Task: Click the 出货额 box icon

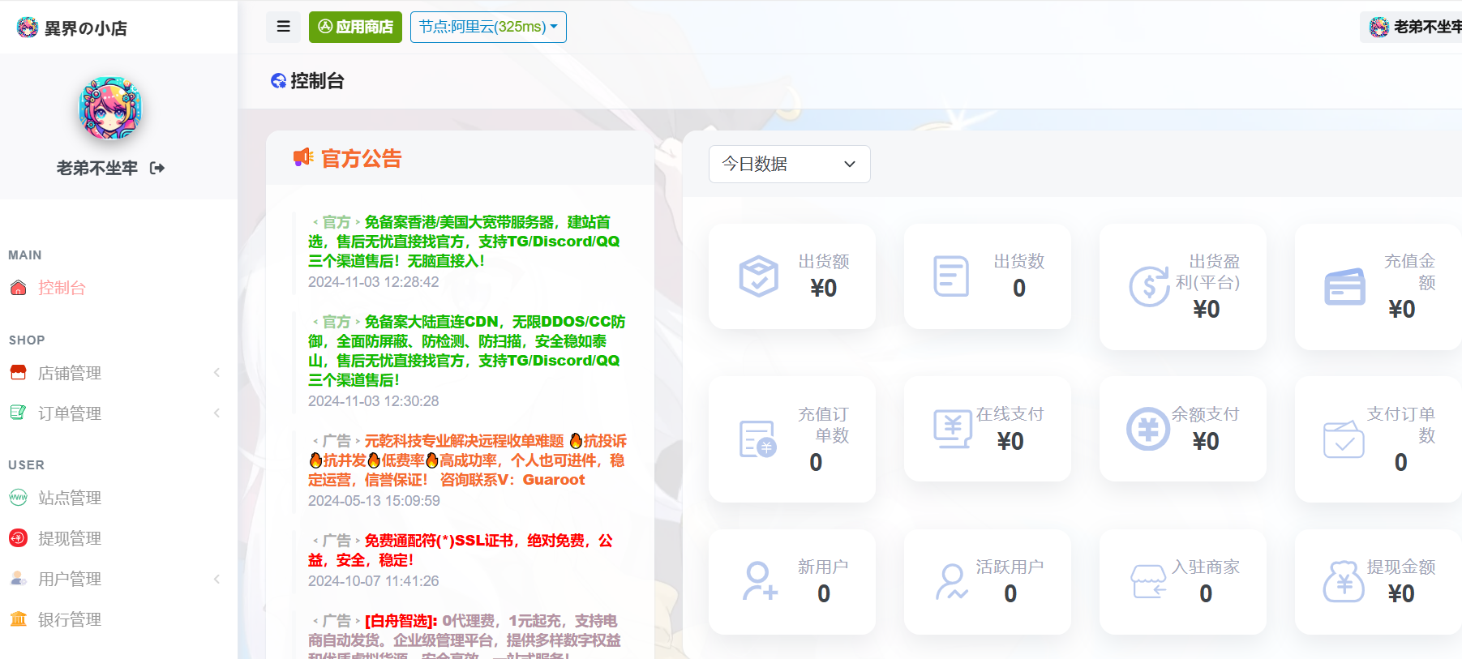Action: [758, 276]
